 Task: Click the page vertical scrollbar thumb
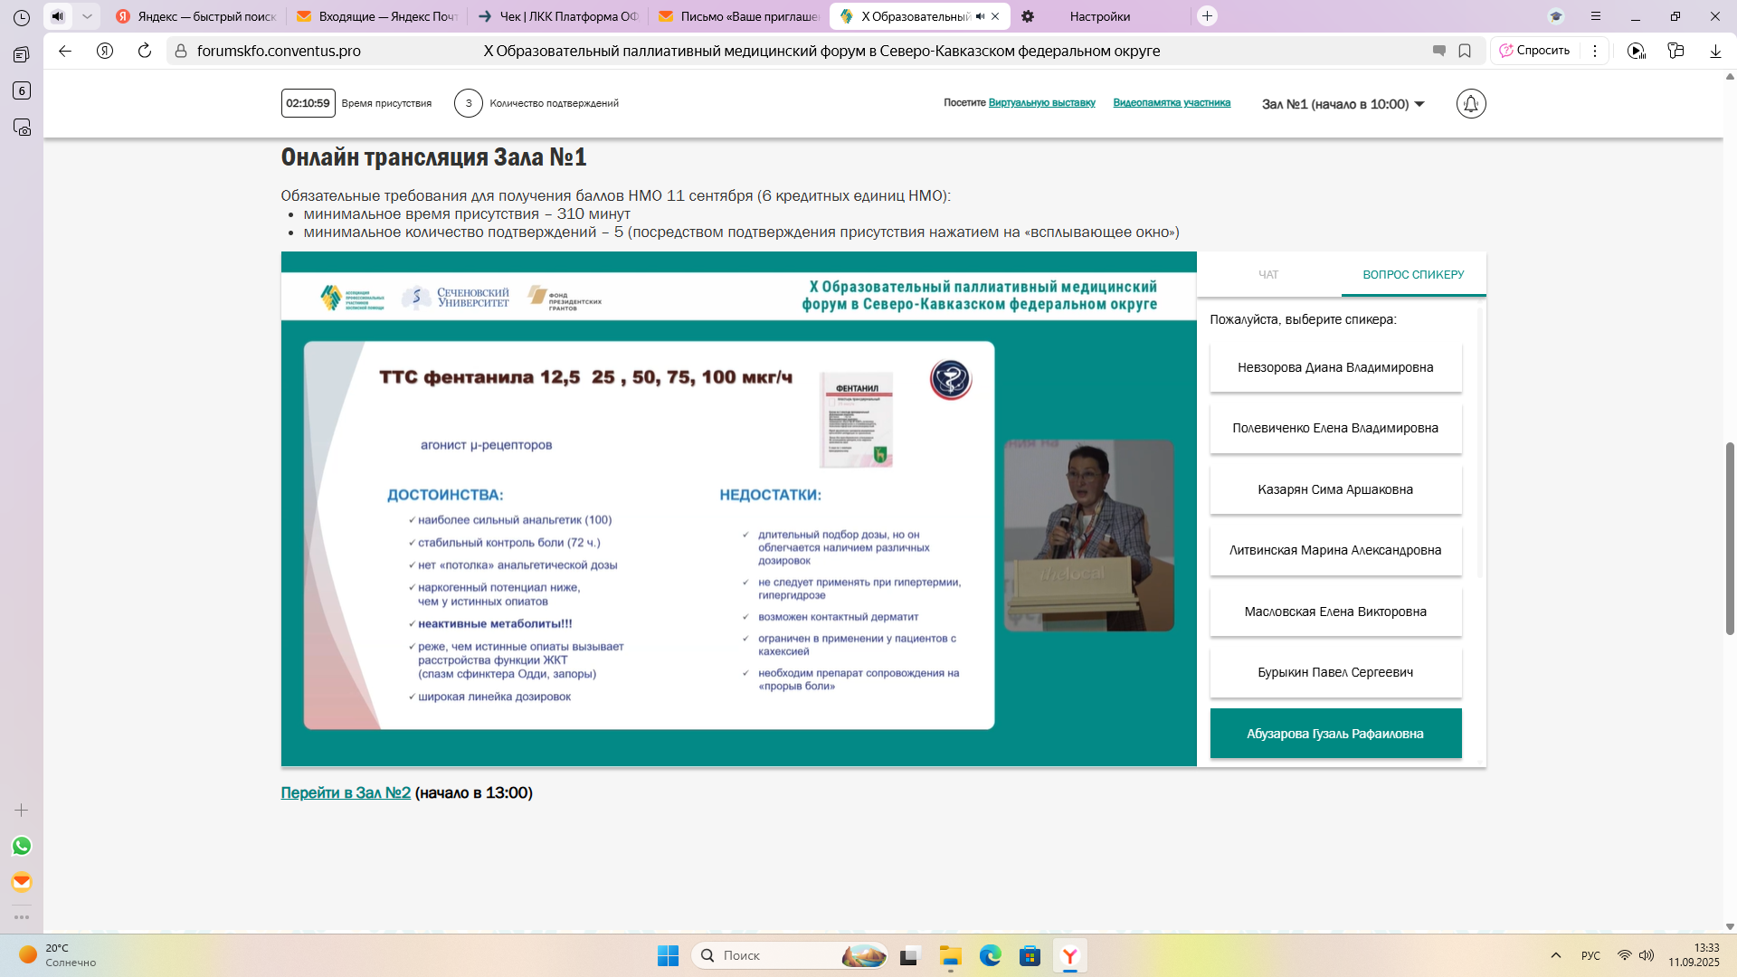coord(1730,538)
